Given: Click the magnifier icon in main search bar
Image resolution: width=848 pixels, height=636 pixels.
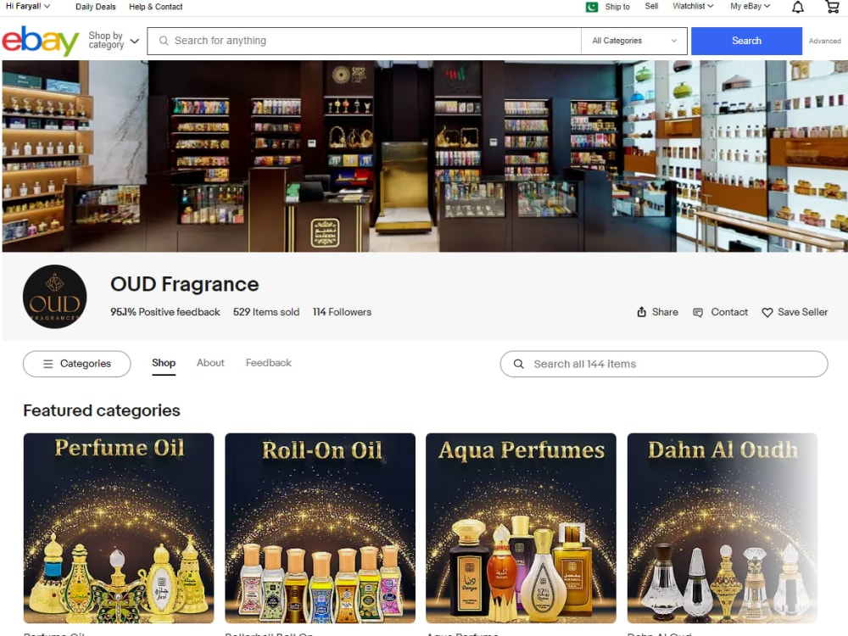Looking at the screenshot, I should click(164, 41).
